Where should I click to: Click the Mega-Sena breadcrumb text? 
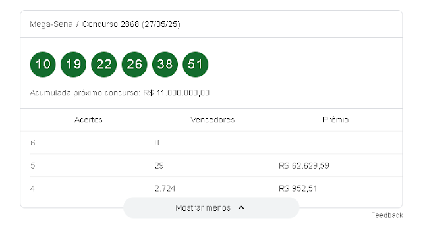[51, 24]
